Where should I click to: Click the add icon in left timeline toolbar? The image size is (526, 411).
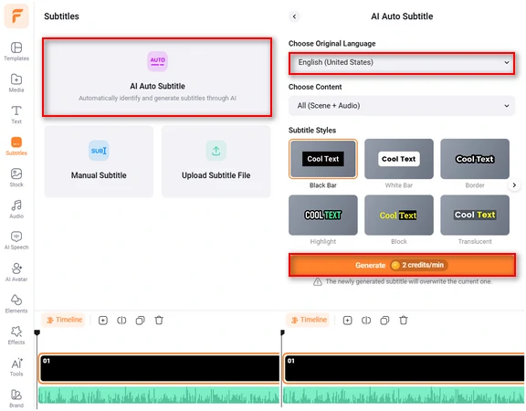pyautogui.click(x=103, y=321)
